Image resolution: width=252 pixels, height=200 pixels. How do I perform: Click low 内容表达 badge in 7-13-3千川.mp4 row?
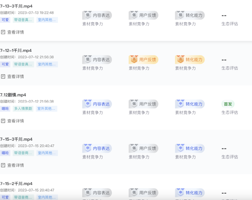[x=97, y=15]
